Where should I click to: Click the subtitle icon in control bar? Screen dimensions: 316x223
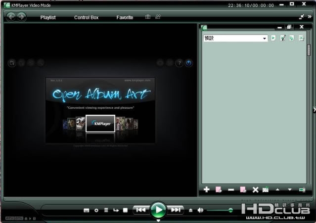pos(86,210)
